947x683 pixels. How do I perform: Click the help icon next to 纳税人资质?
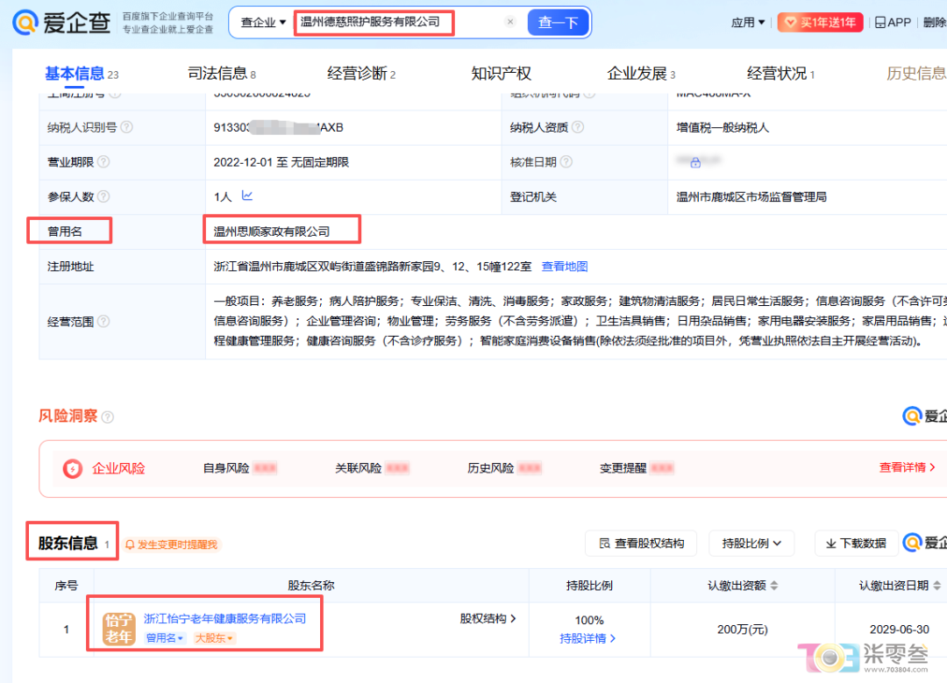point(578,127)
